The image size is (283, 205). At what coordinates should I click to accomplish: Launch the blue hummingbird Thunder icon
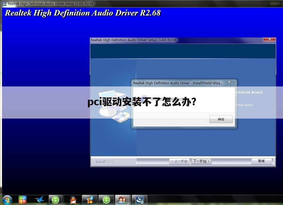click(x=40, y=200)
